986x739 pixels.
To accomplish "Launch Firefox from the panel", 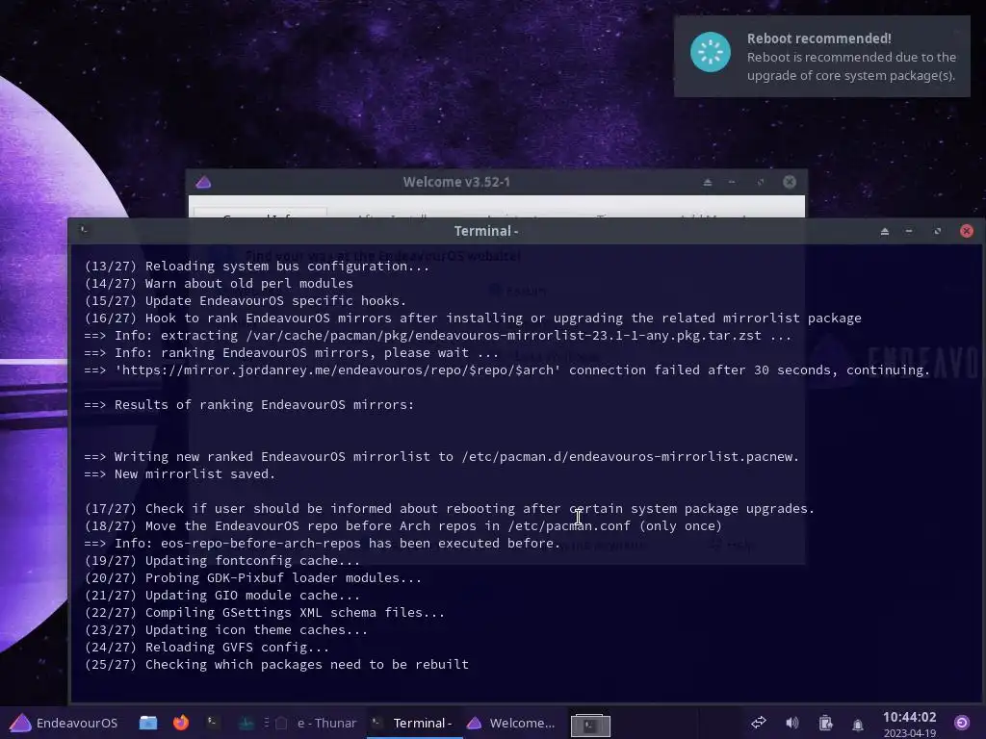I will coord(181,723).
